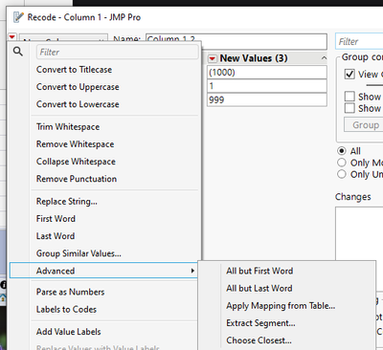Screen dimensions: 383x350
Task: Choose Last Word option
Action: click(56, 236)
